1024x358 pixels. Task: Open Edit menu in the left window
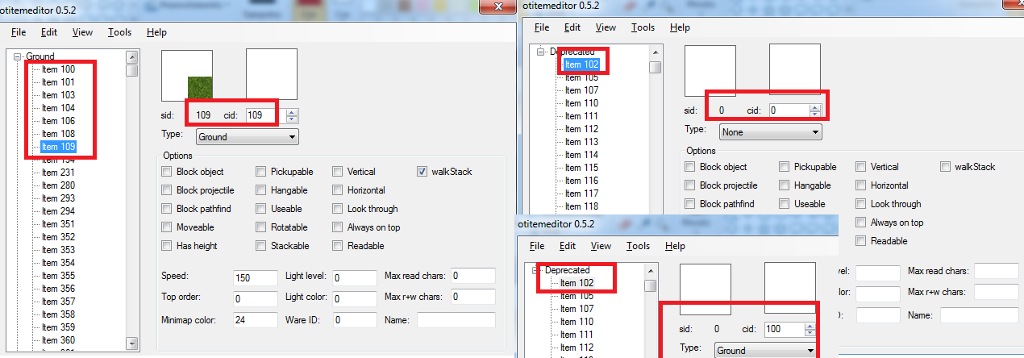(49, 32)
